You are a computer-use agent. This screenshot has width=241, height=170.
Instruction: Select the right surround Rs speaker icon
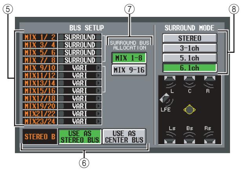point(210,141)
